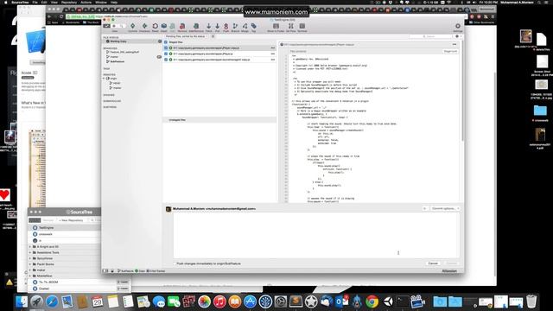
Task: Click the Tag toolbar icon
Action: tap(253, 27)
